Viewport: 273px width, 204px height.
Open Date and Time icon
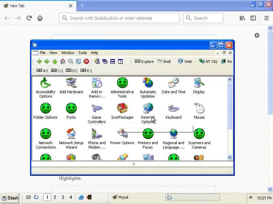click(x=173, y=86)
